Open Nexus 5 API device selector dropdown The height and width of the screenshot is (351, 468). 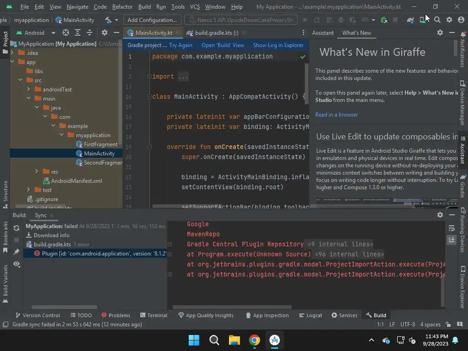point(240,20)
